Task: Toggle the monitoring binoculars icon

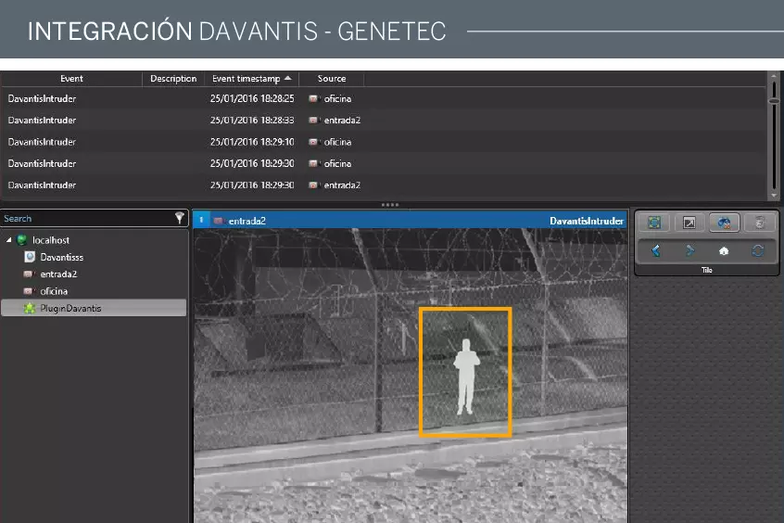Action: click(724, 223)
